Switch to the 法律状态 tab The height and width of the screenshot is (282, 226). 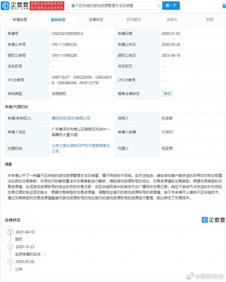coord(96,20)
